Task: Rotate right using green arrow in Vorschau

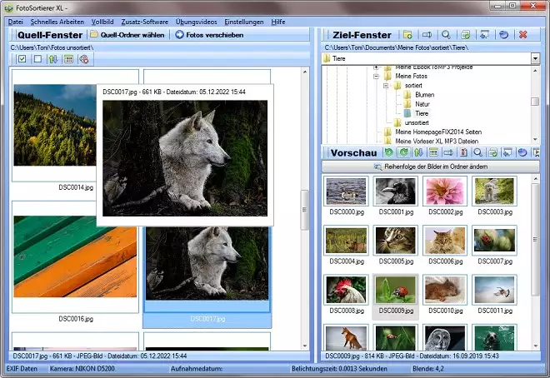Action: tap(403, 153)
